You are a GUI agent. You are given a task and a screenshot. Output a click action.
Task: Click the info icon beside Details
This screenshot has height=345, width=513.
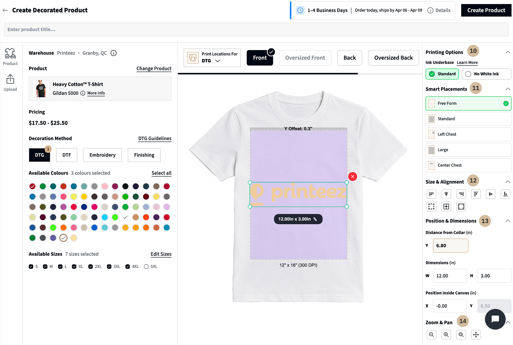(430, 10)
